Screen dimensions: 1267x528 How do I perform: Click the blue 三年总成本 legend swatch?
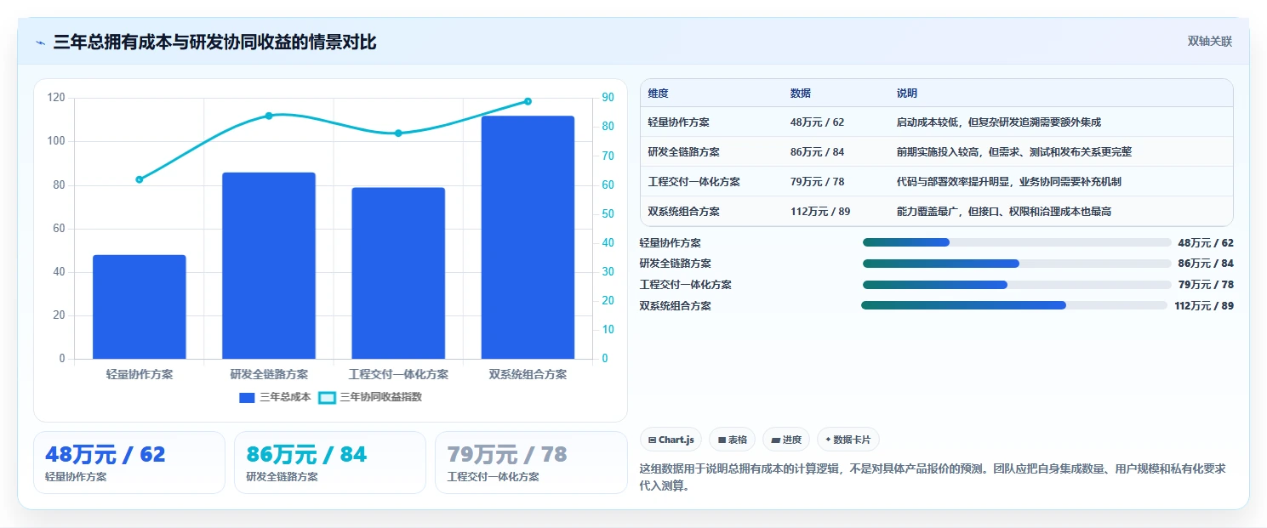pyautogui.click(x=248, y=397)
